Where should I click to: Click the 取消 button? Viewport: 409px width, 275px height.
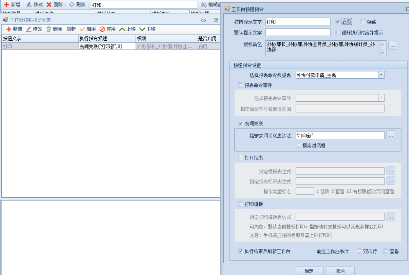[x=340, y=270]
